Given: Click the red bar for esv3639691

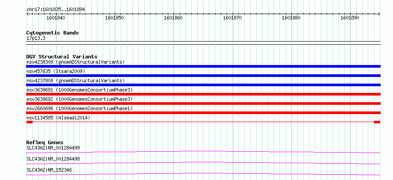Looking at the screenshot, I should (203, 94).
